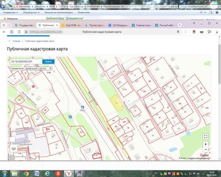This screenshot has height=177, width=221.
Task: Select the highlighted yellow parcel 287
Action: [116, 103]
